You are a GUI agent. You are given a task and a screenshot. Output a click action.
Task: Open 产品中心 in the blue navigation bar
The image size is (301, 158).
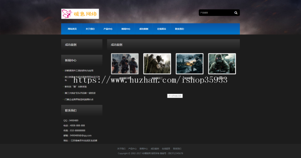click(x=108, y=29)
